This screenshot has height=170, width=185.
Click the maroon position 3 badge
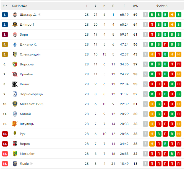point(5,34)
